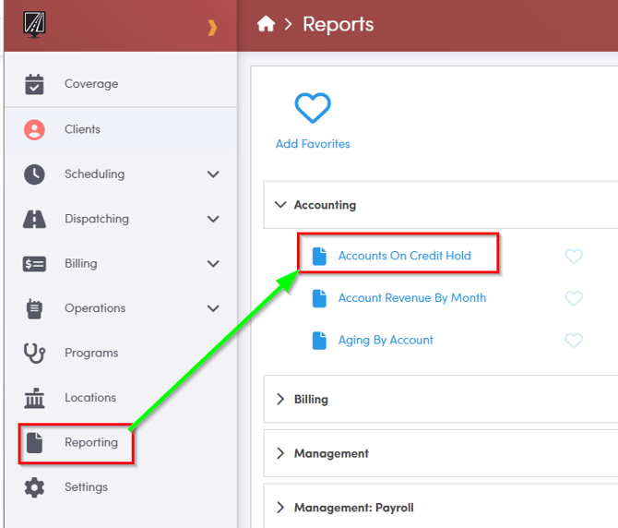Viewport: 618px width, 528px height.
Task: Toggle favorite heart for Aging By Account
Action: (574, 341)
